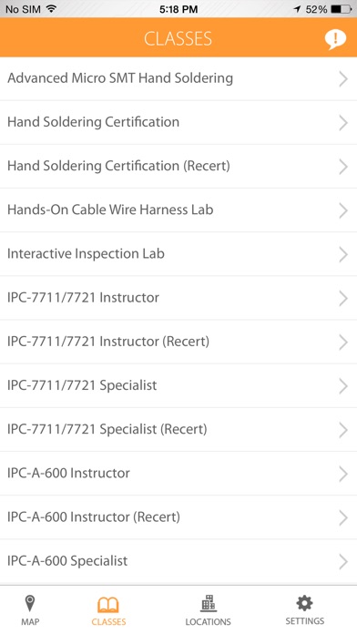357x634 pixels.
Task: Open the Settings gear icon
Action: point(304,603)
